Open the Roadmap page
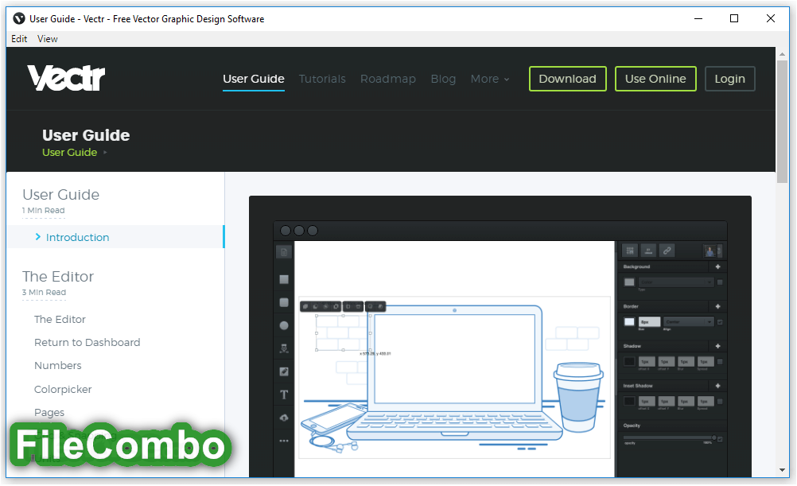Image resolution: width=797 pixels, height=486 pixels. pos(388,79)
